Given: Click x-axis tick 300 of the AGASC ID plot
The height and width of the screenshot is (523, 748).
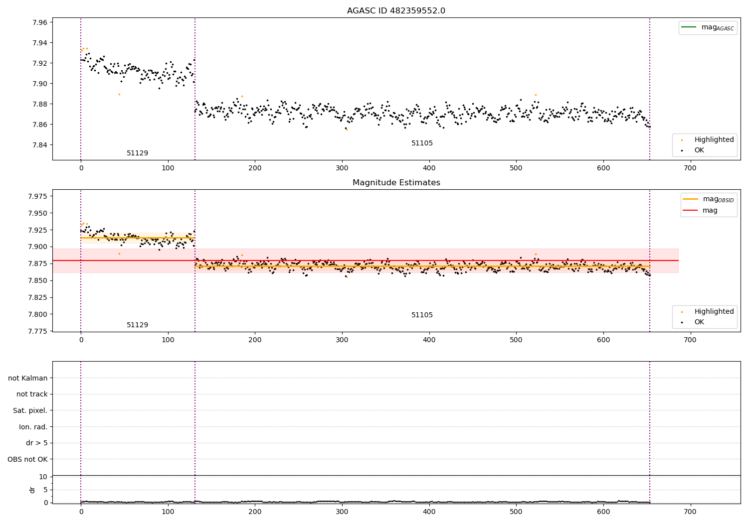Looking at the screenshot, I should coord(342,168).
